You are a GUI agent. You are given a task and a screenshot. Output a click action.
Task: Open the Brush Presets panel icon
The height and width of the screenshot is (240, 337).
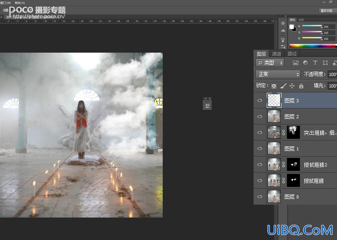(283, 40)
